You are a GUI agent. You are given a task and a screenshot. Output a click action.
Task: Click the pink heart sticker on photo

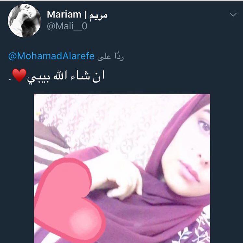point(70,199)
